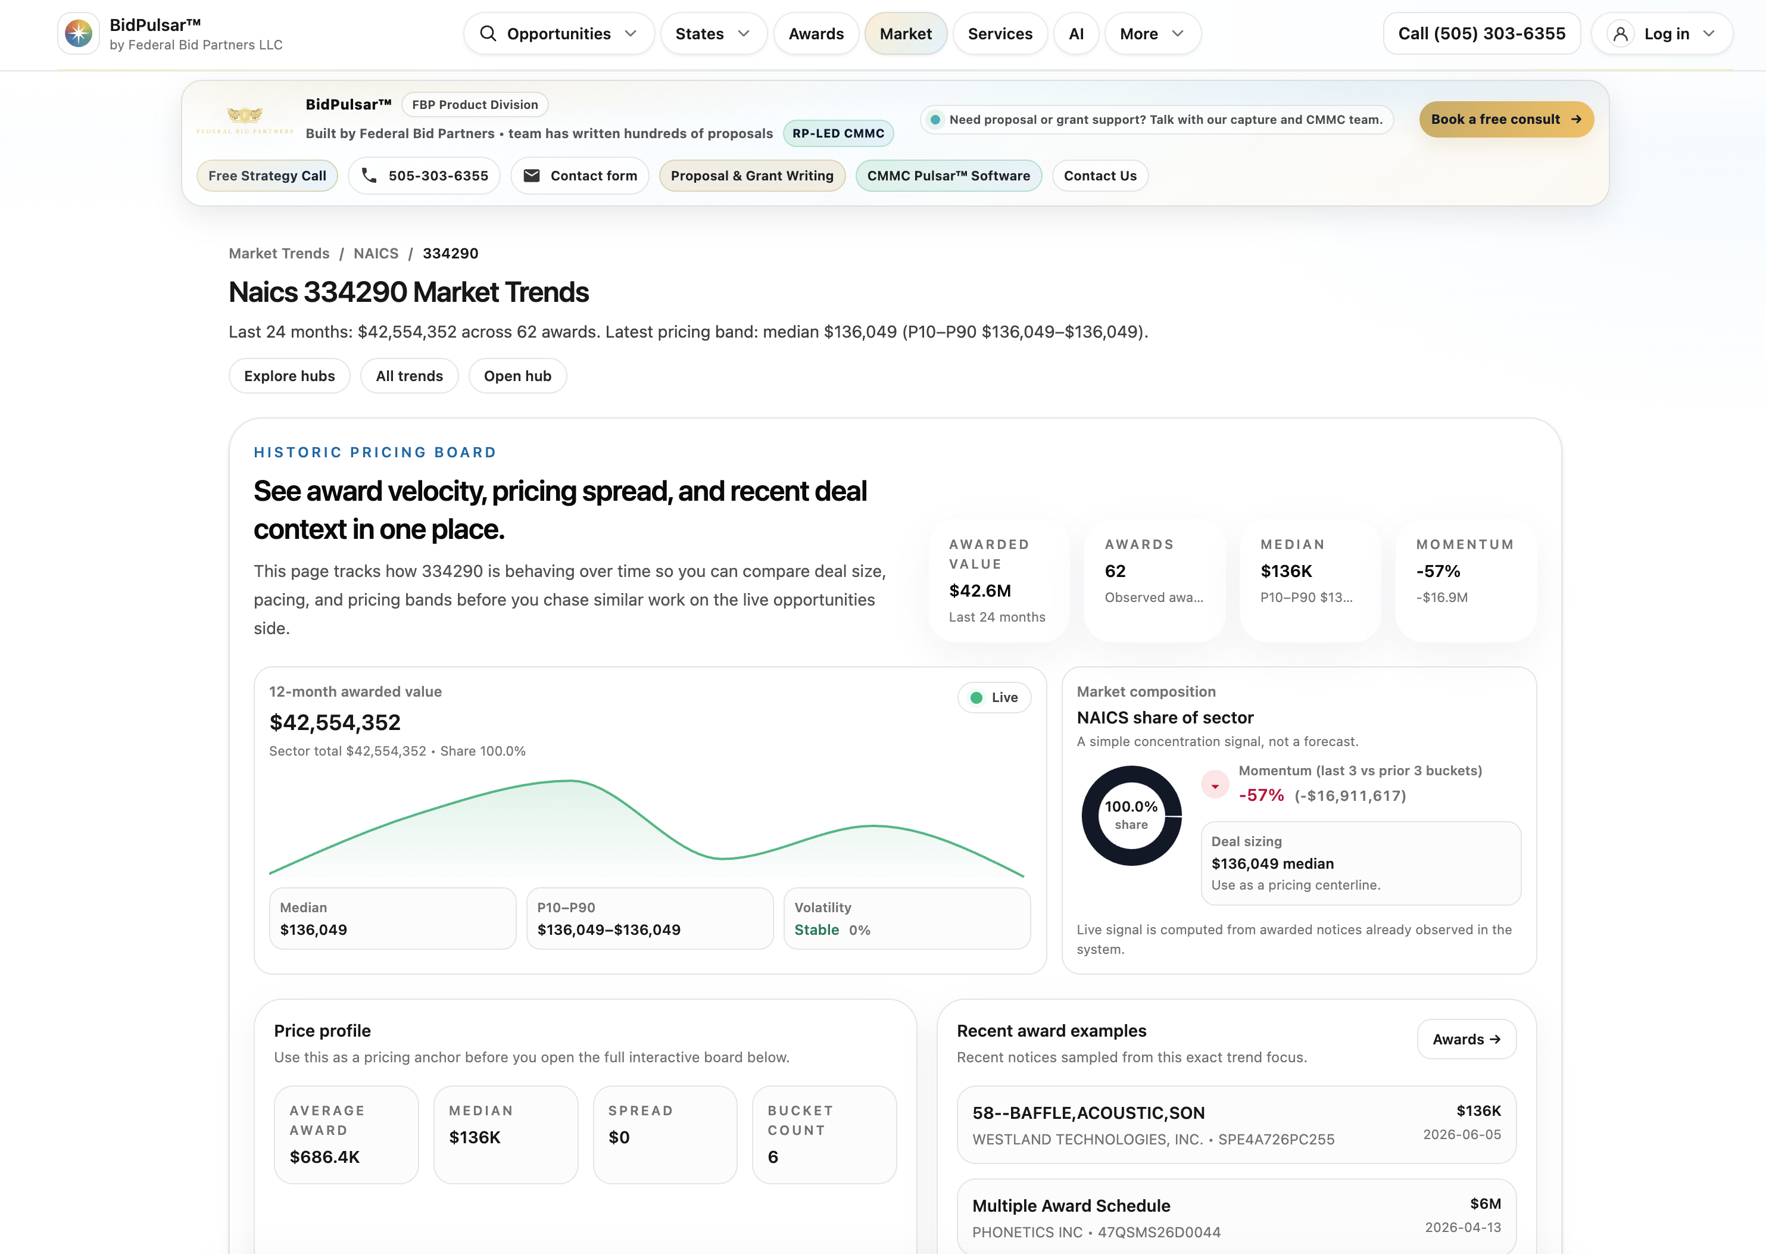
Task: Open the Awards nav item
Action: click(816, 34)
